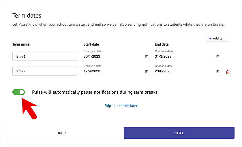This screenshot has width=242, height=147.
Task: Select the 17/4/2023 start date field
Action: pos(116,71)
